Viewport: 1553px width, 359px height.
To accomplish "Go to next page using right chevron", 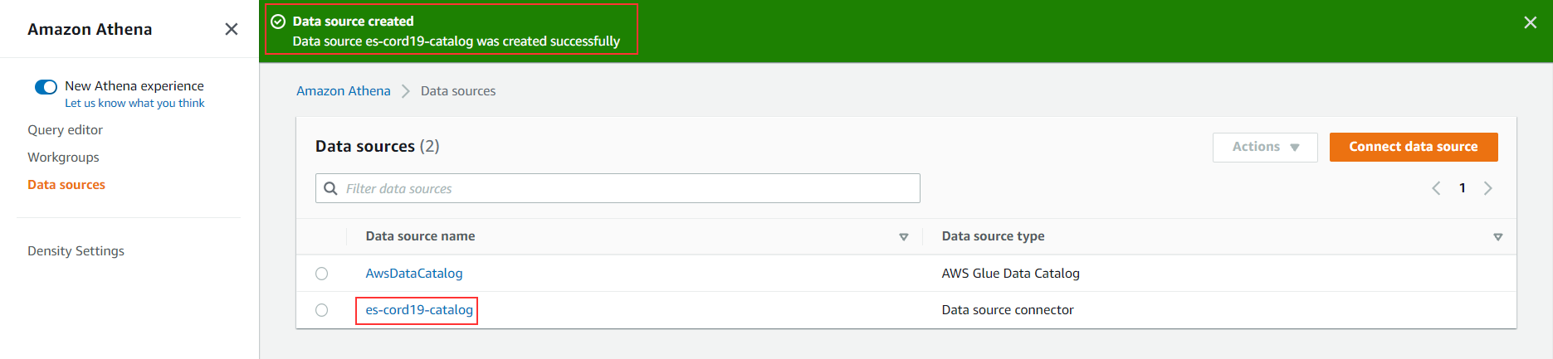I will pos(1488,188).
